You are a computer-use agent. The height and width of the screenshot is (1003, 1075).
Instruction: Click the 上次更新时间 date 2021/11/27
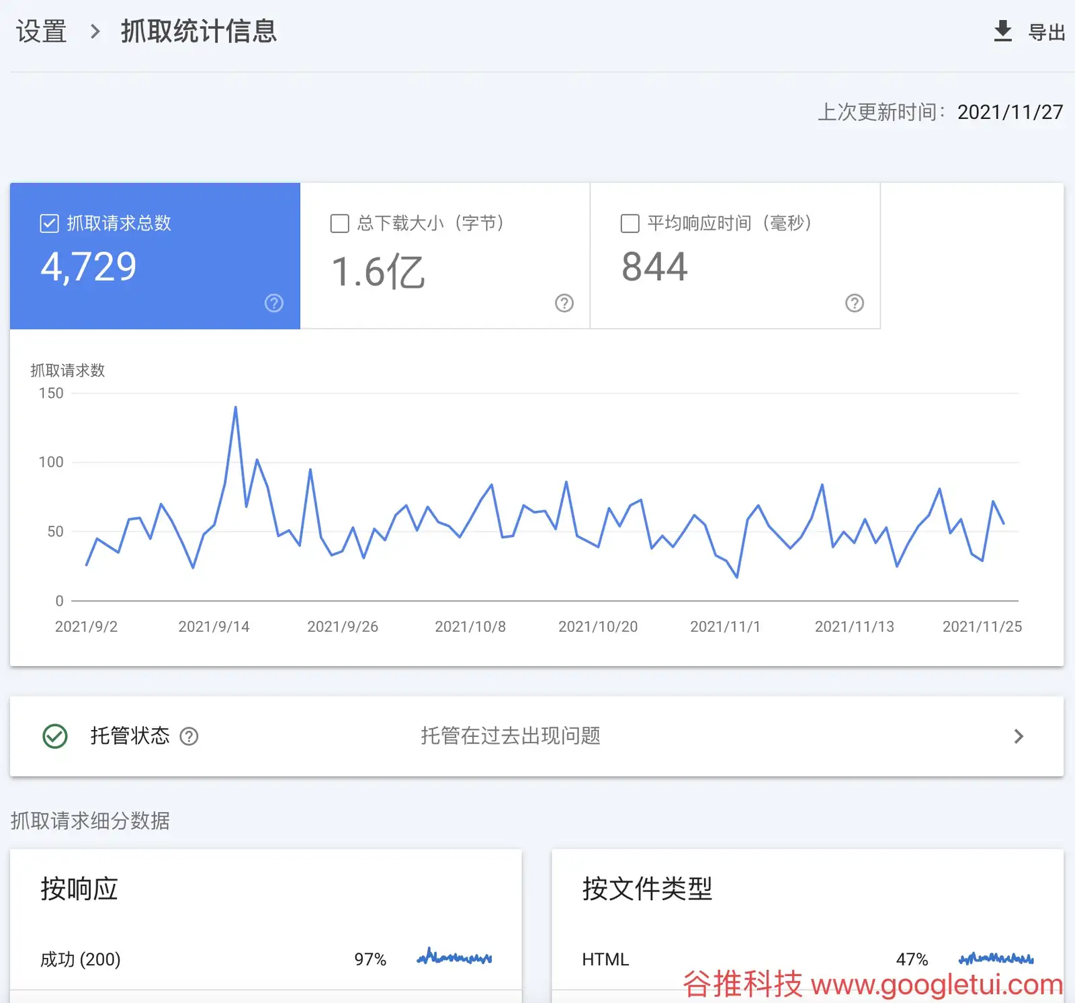pyautogui.click(x=1010, y=112)
